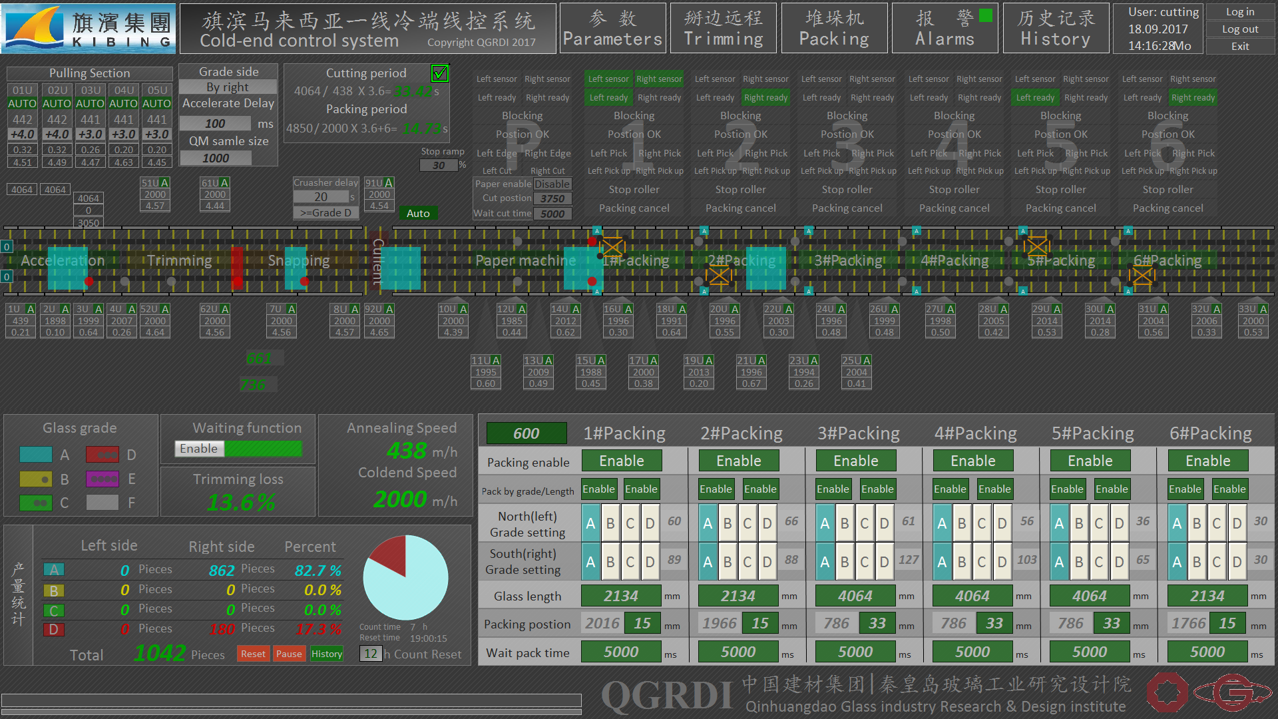Click the 1#Packing Glass length 2134 field

pyautogui.click(x=620, y=596)
